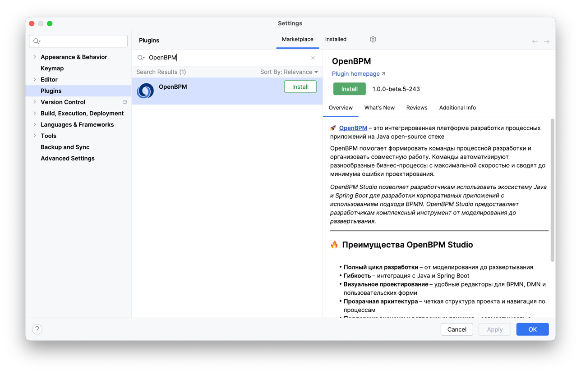The width and height of the screenshot is (581, 374).
Task: Click the OK button
Action: click(x=532, y=329)
